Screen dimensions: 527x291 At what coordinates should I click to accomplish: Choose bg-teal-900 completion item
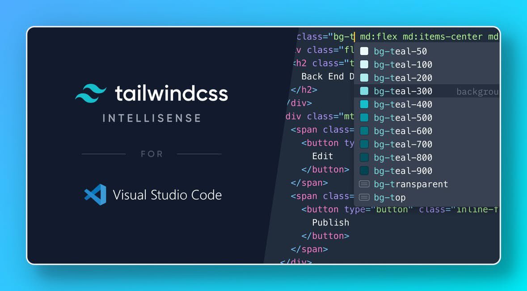[427, 170]
